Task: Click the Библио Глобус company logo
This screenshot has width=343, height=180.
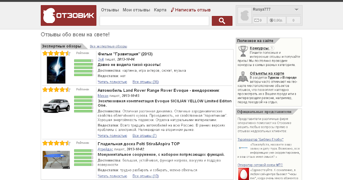Action: [243, 148]
